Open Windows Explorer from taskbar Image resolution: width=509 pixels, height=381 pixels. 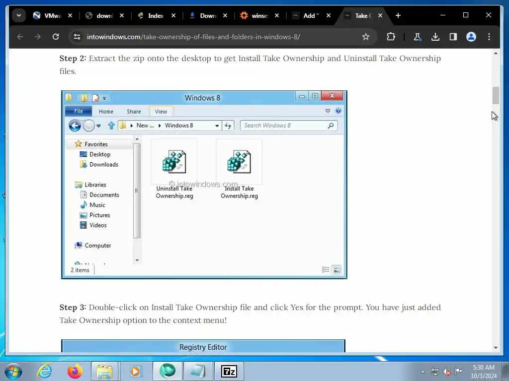point(104,371)
